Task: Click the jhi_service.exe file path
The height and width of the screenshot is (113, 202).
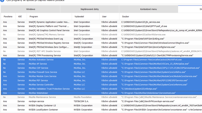Action: pyautogui.click(x=141, y=22)
